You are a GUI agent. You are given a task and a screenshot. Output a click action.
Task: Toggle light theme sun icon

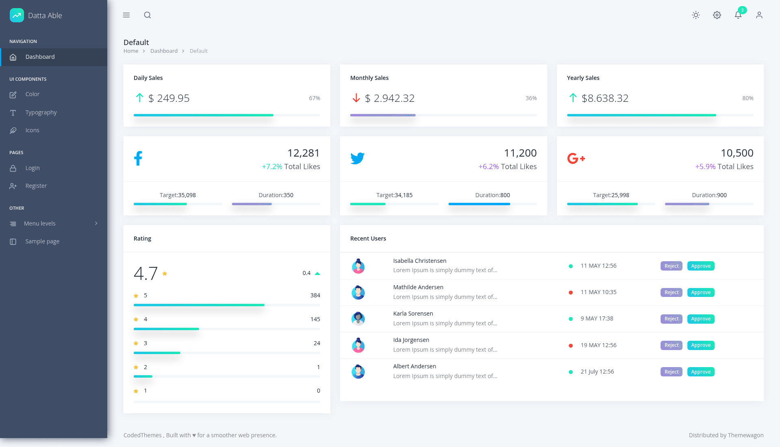(x=696, y=15)
